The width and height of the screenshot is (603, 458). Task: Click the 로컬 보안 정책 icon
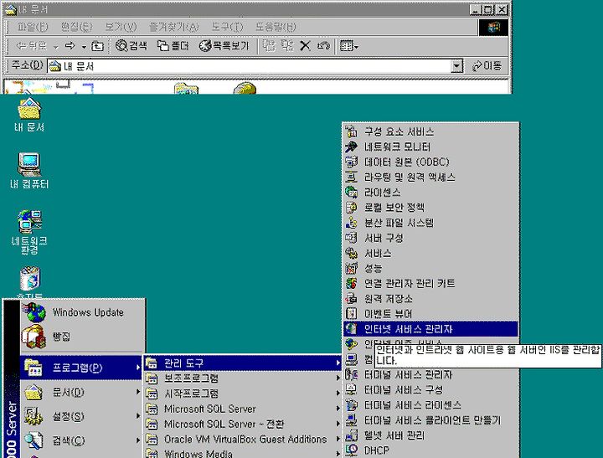point(351,208)
